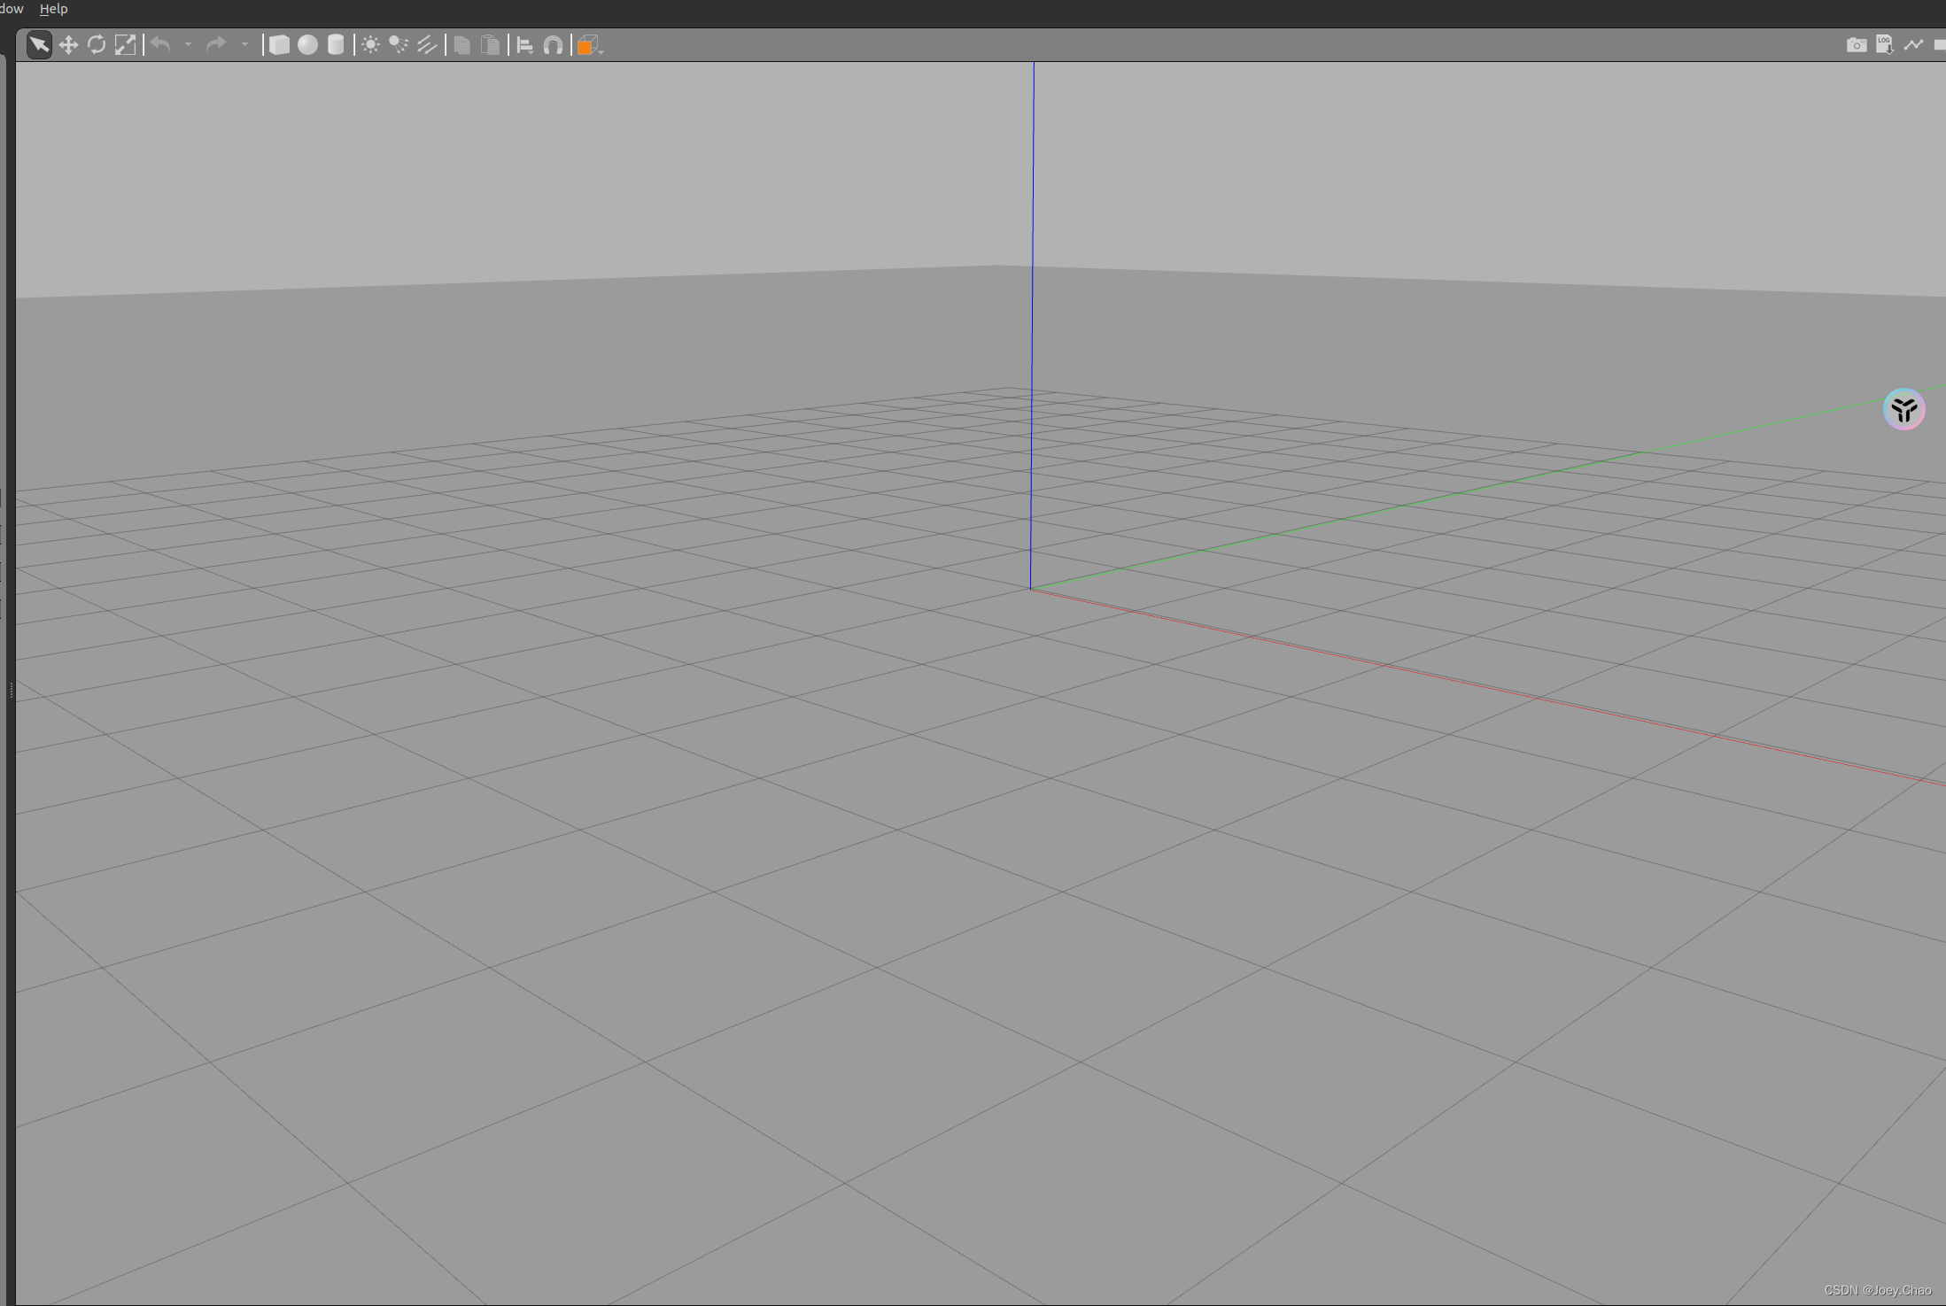This screenshot has width=1946, height=1306.
Task: Expand the undo history dropdown arrow
Action: coord(188,44)
